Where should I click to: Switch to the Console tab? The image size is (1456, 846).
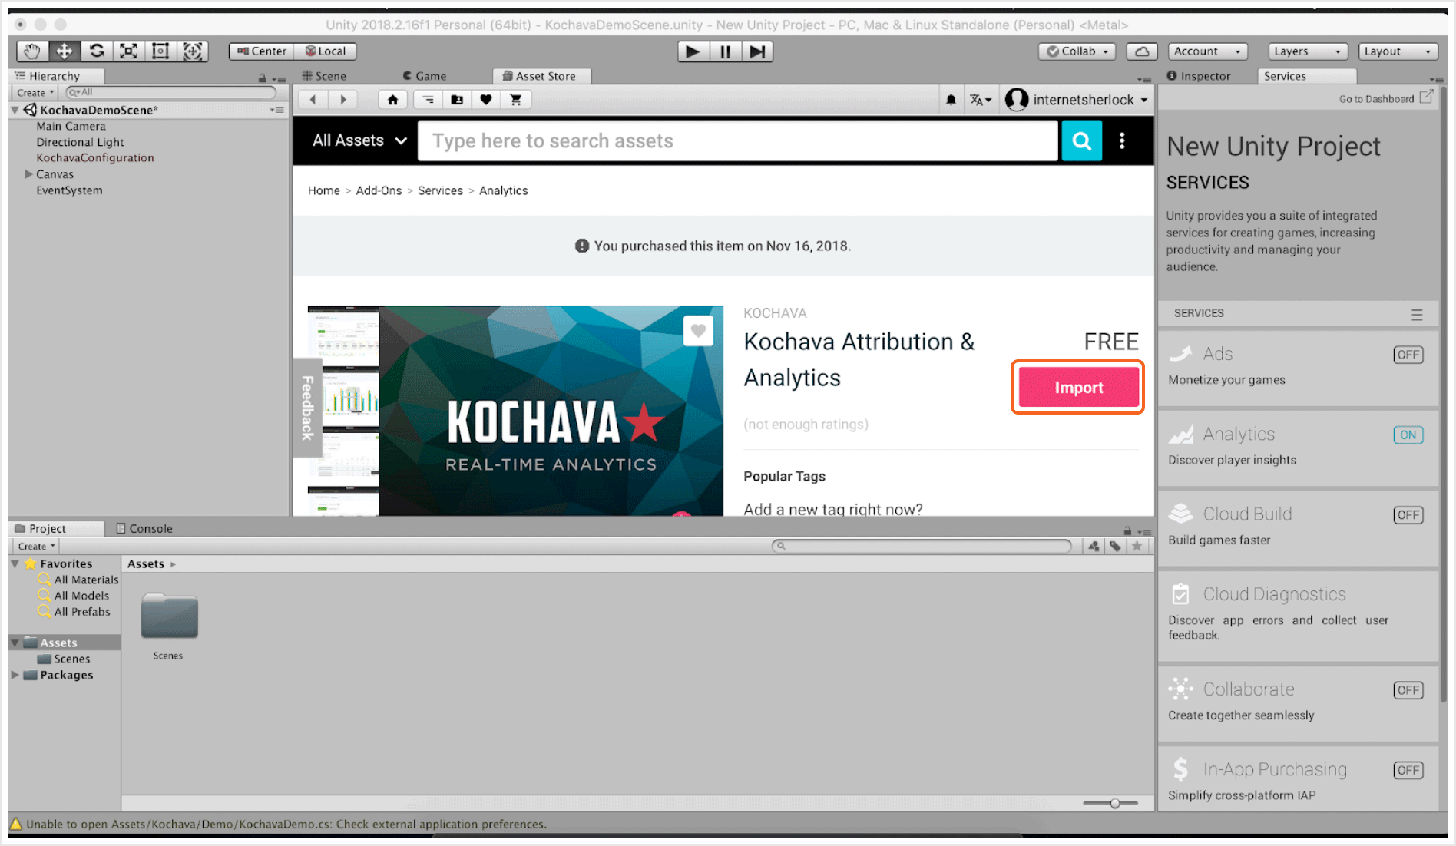(144, 528)
